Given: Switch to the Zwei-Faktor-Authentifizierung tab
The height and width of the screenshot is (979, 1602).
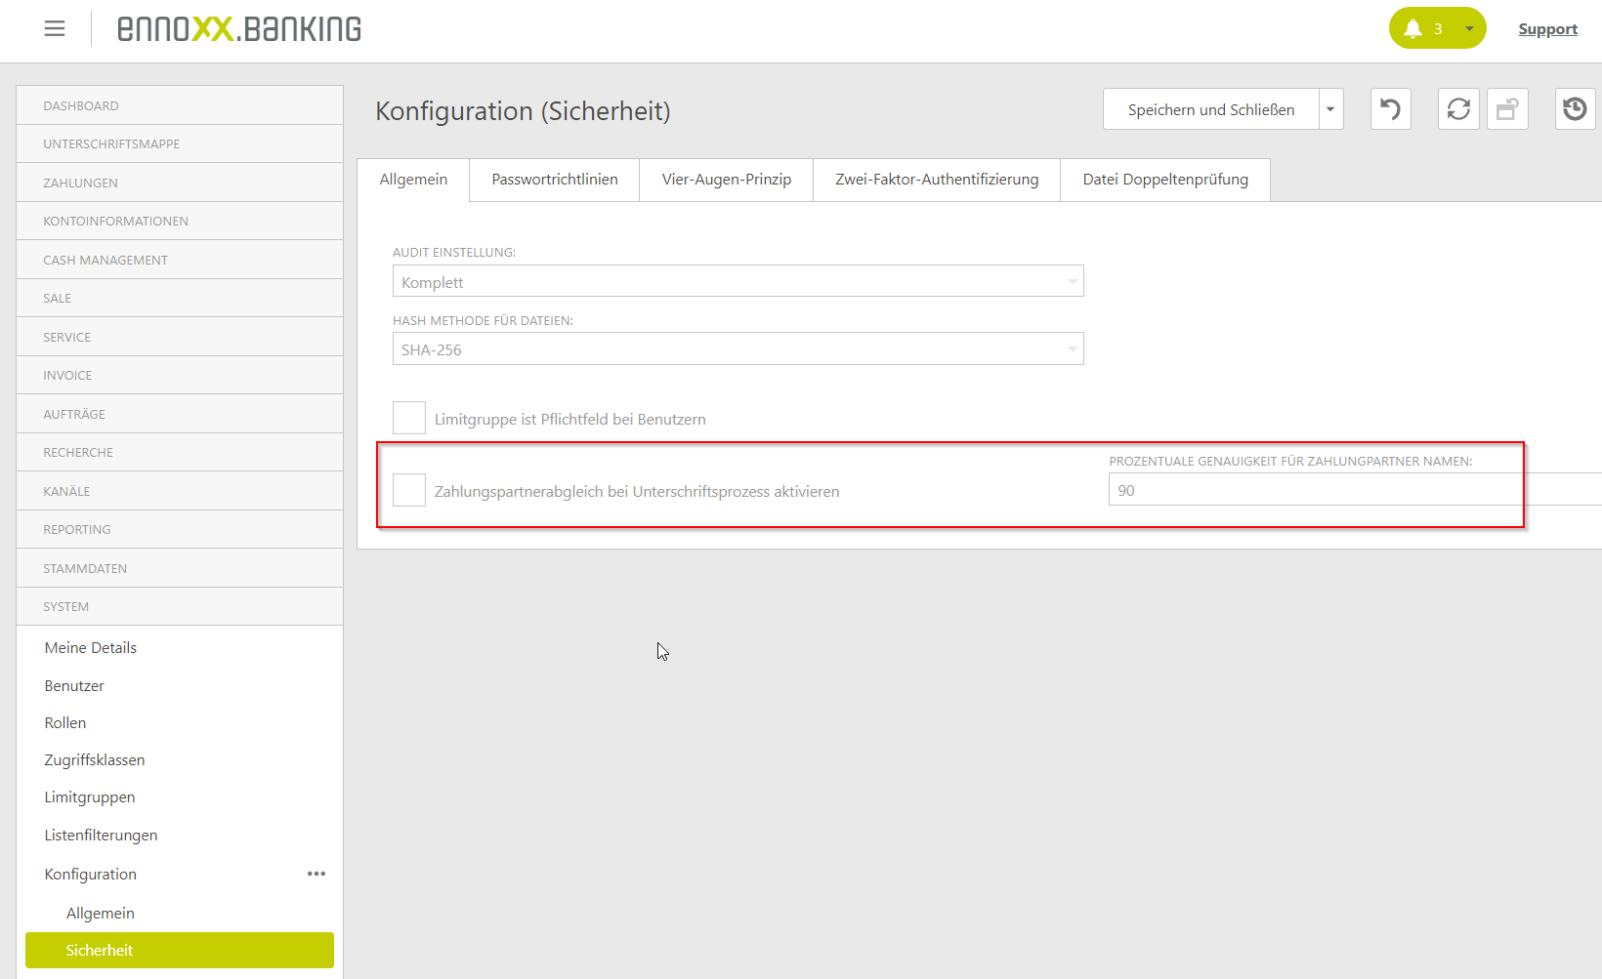Looking at the screenshot, I should coord(936,180).
